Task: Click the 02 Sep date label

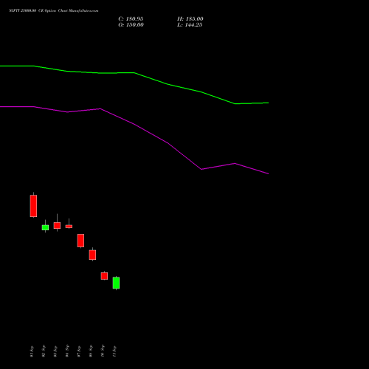Action: [x=44, y=351]
